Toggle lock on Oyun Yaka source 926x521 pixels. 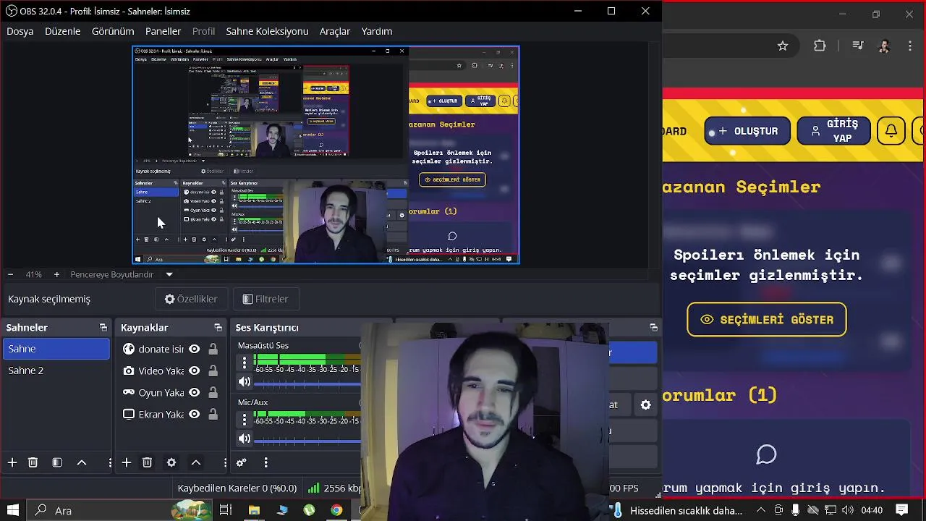click(x=213, y=392)
